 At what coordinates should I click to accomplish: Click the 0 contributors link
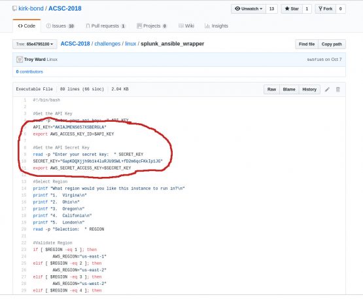29,71
